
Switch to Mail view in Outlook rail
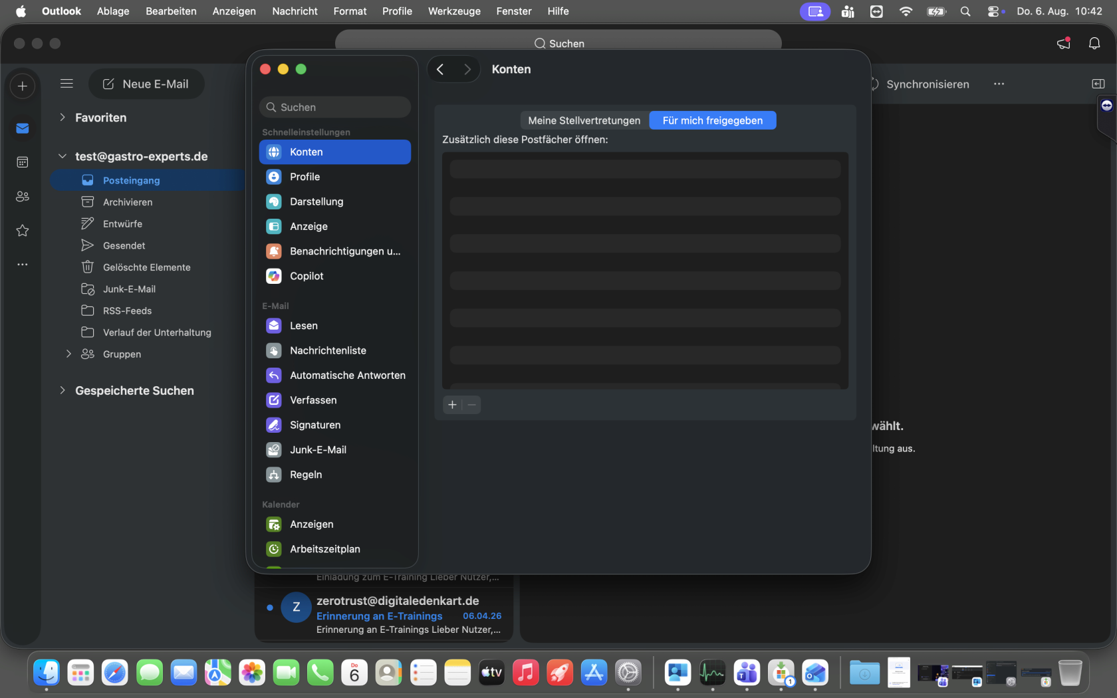(23, 128)
